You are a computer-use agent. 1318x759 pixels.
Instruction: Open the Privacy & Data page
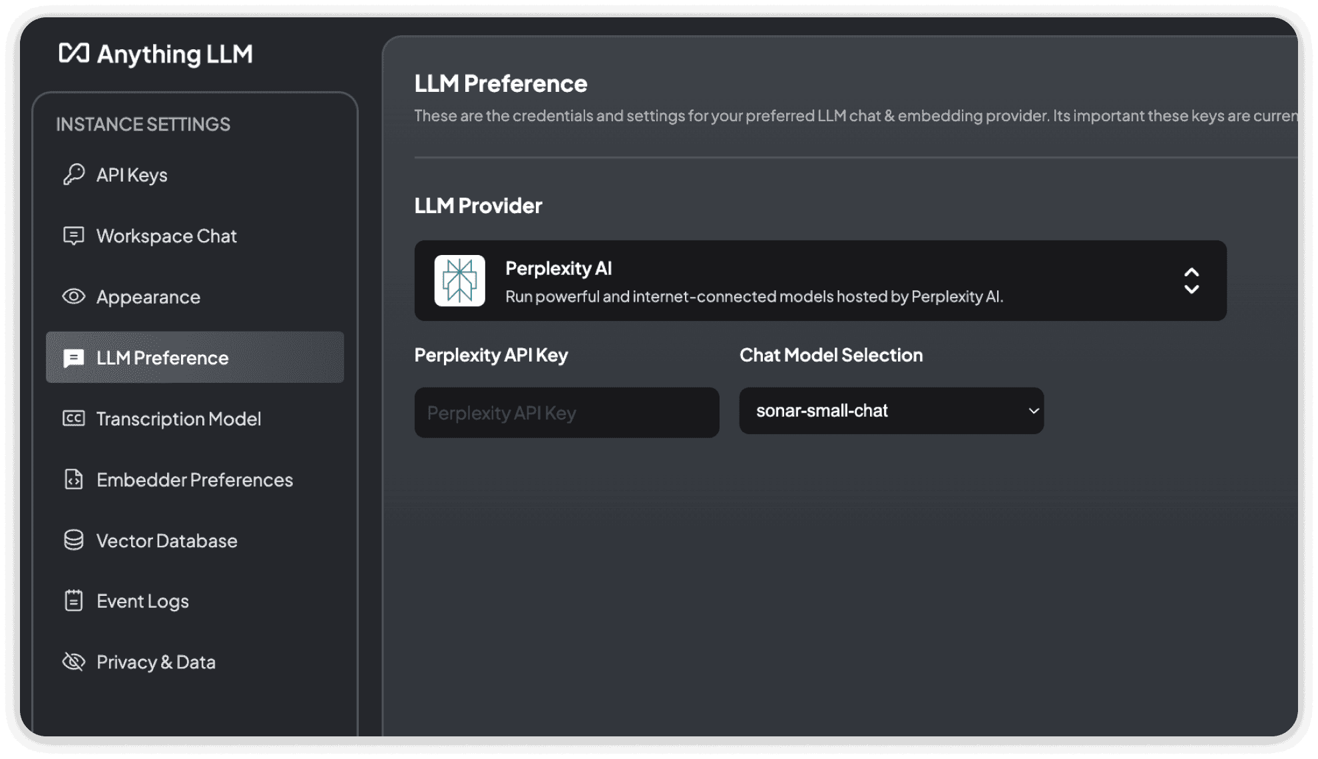[156, 662]
